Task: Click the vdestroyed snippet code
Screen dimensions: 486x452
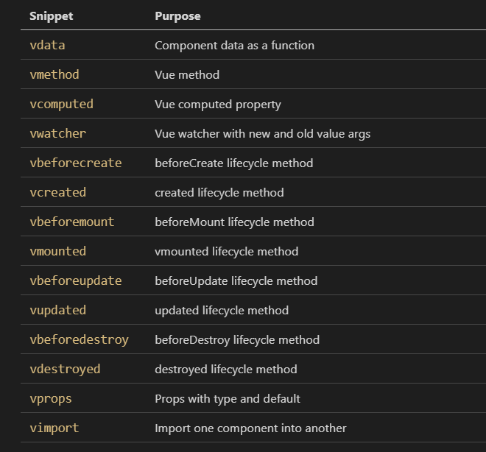Action: click(65, 370)
